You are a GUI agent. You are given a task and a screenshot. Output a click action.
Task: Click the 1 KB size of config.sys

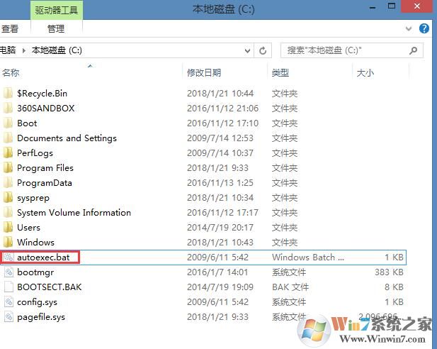pyautogui.click(x=394, y=302)
